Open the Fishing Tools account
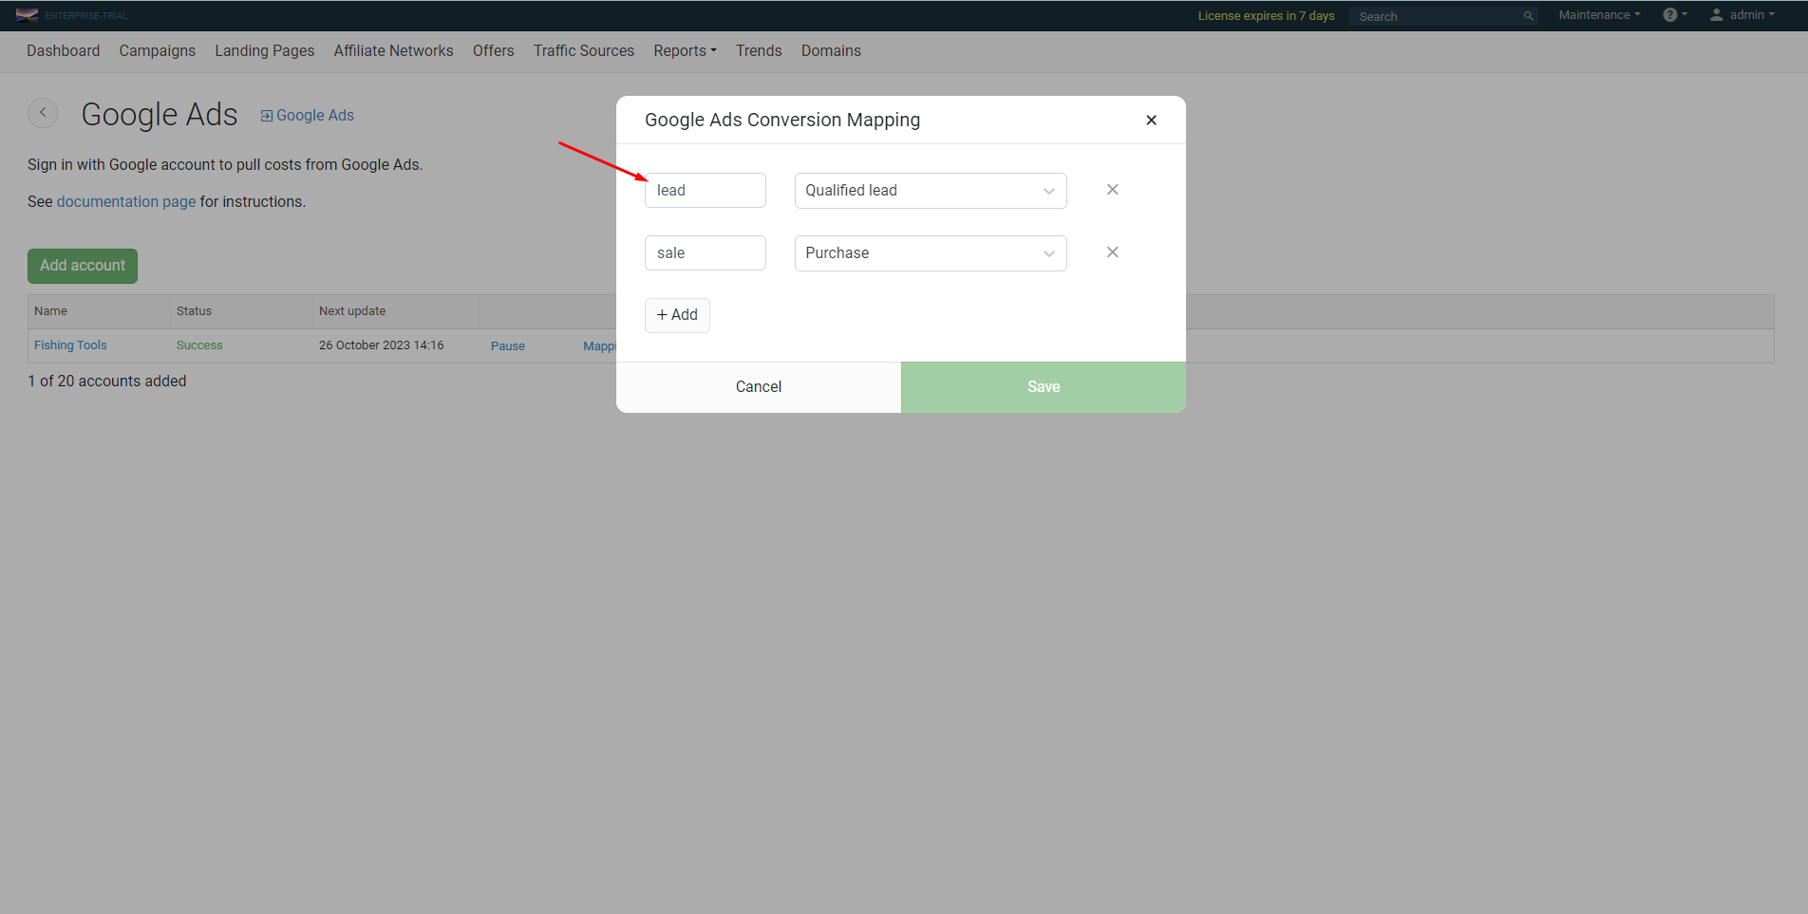 (x=70, y=345)
